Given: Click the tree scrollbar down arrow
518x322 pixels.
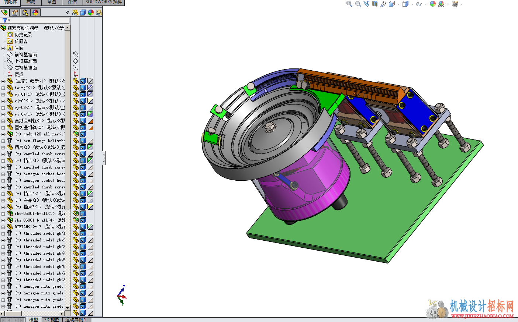Looking at the screenshot, I should point(68,307).
